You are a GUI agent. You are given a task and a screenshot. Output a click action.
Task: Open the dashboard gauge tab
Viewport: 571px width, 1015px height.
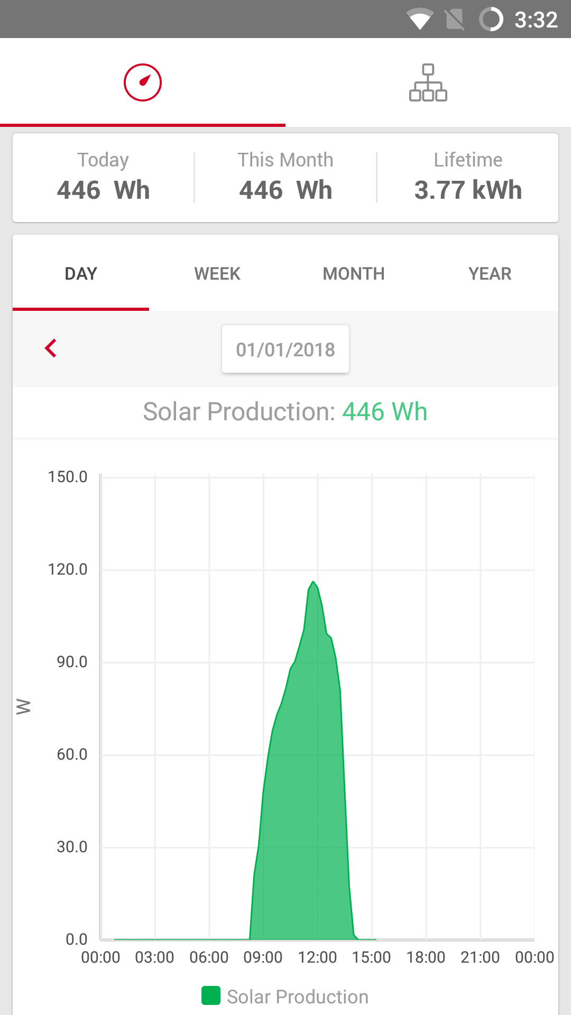(143, 82)
